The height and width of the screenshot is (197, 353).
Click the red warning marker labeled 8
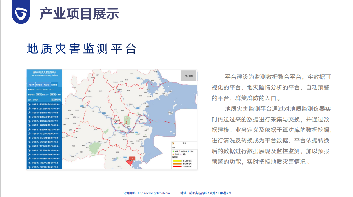coord(132,158)
